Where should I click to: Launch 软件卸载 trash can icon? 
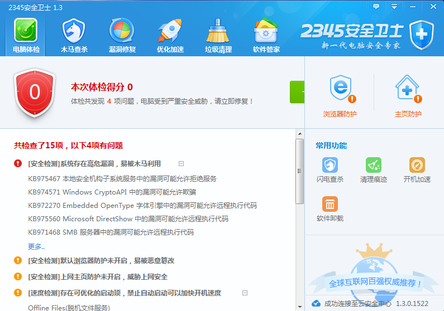coord(330,204)
